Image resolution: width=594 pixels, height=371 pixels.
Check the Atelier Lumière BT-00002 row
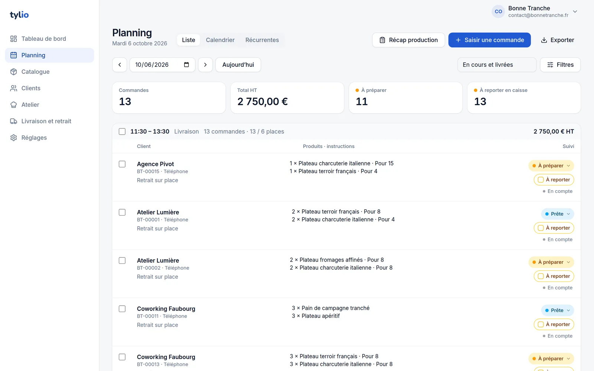tap(122, 260)
